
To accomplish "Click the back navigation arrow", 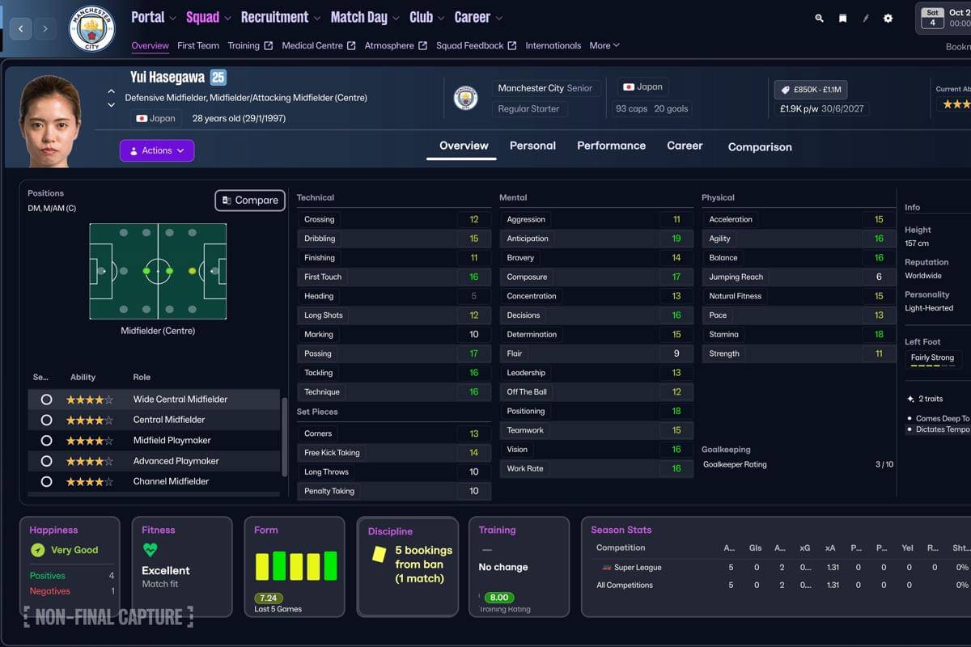I will click(x=21, y=27).
